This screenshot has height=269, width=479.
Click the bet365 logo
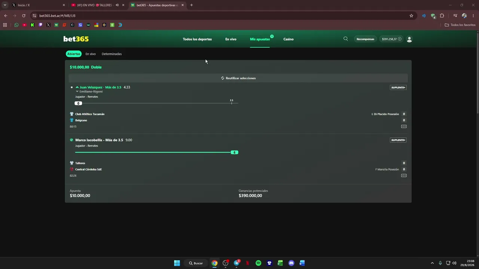click(x=76, y=39)
